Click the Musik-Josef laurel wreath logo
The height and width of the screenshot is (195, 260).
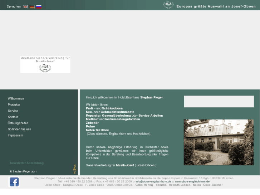[x=45, y=68]
